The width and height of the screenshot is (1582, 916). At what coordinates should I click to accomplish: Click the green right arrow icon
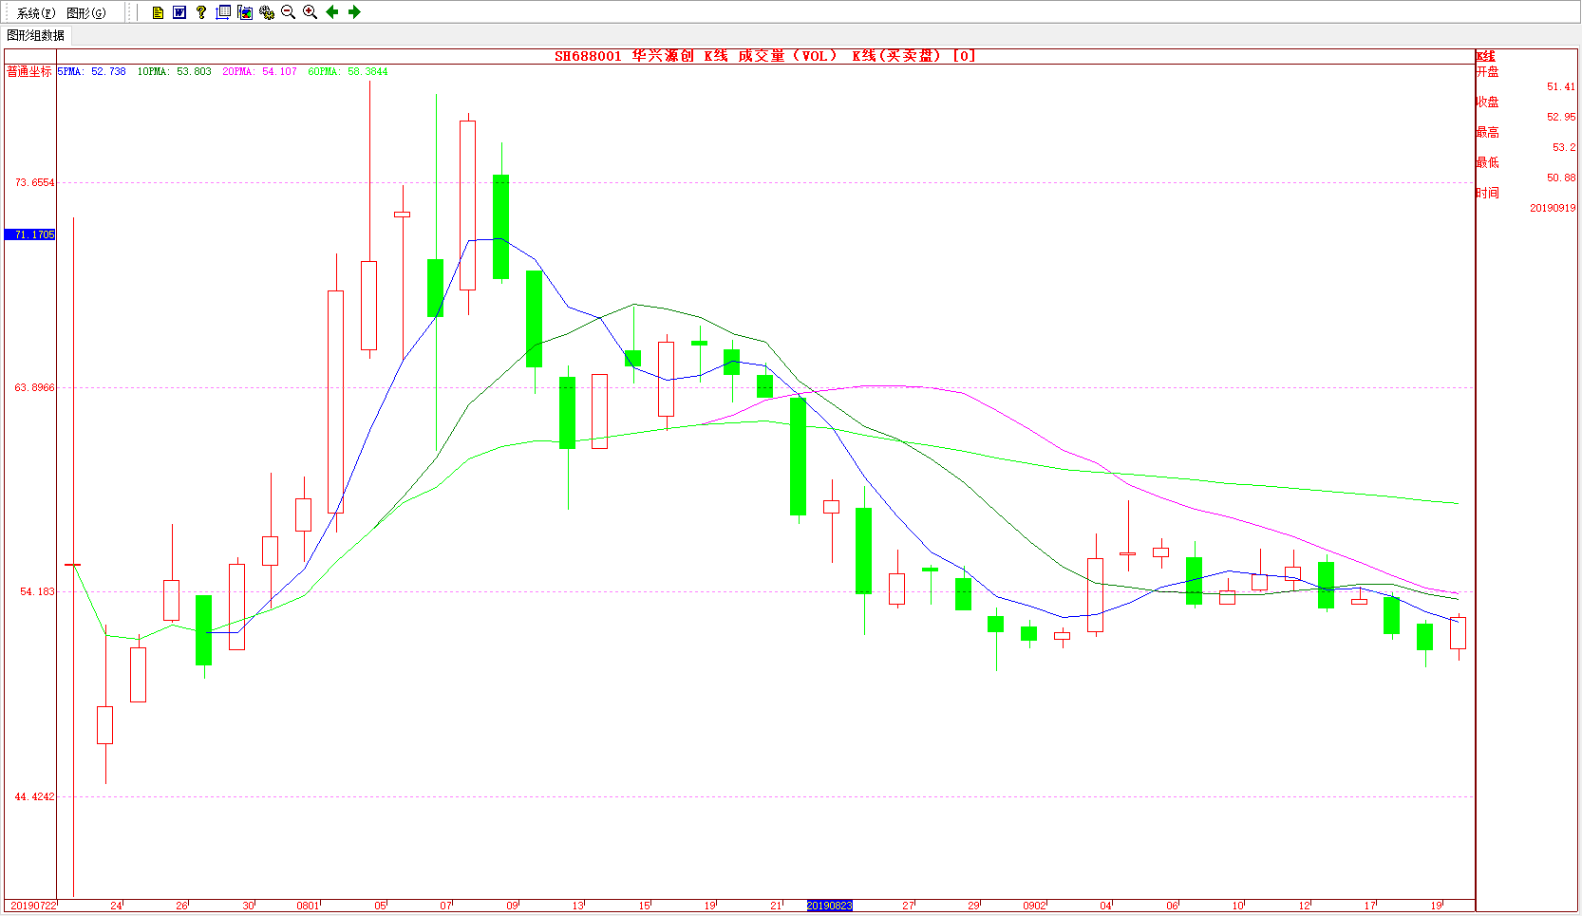354,12
